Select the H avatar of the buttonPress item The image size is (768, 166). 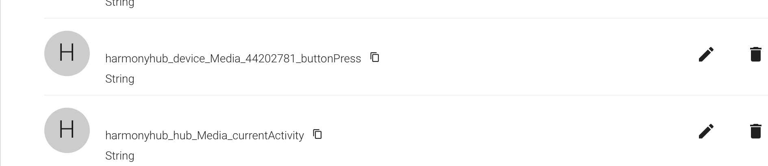click(x=67, y=53)
